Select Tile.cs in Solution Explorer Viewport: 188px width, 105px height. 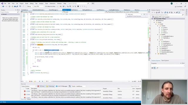(165, 31)
